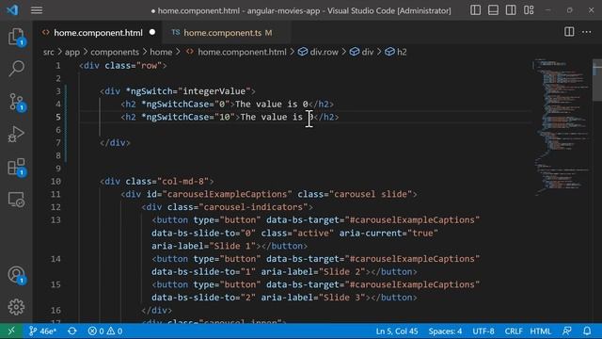Viewport: 602px width, 339px height.
Task: Open the Accounts menu
Action: (x=17, y=275)
